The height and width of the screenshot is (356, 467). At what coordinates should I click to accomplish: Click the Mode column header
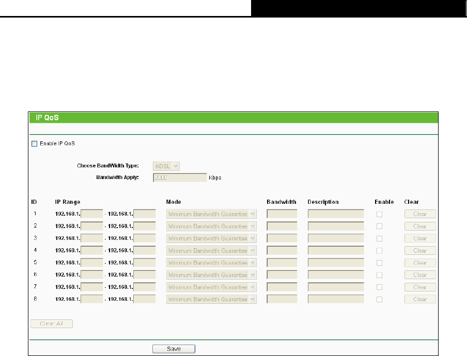(x=174, y=202)
